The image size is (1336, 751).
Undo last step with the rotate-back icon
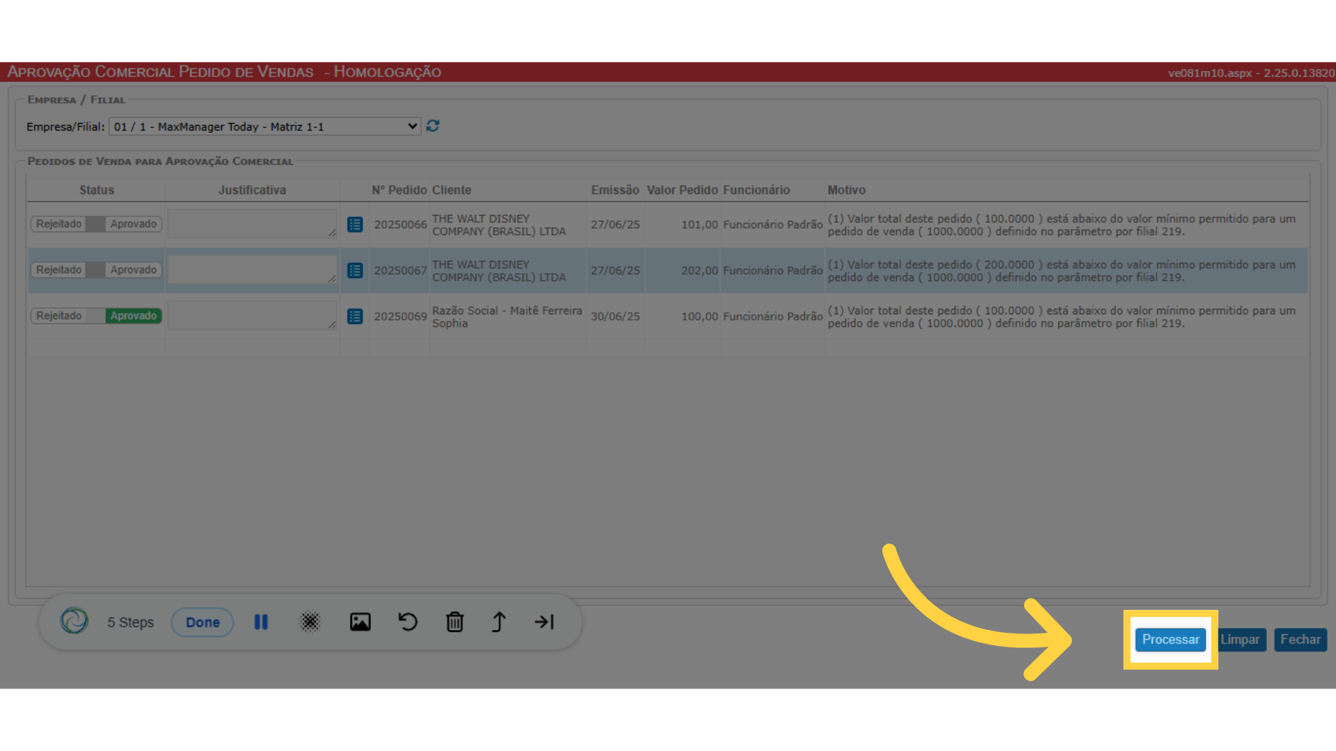click(x=408, y=622)
